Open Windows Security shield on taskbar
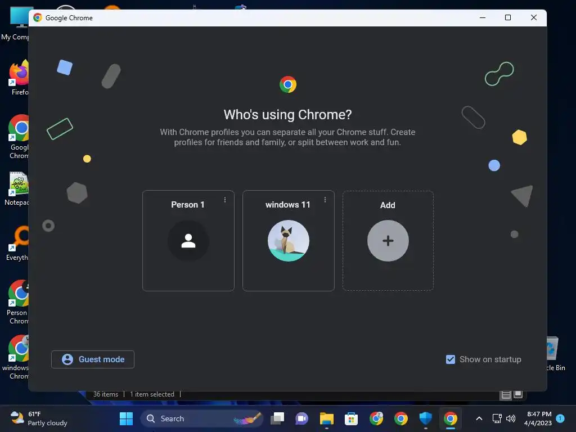The width and height of the screenshot is (576, 432). tap(425, 418)
